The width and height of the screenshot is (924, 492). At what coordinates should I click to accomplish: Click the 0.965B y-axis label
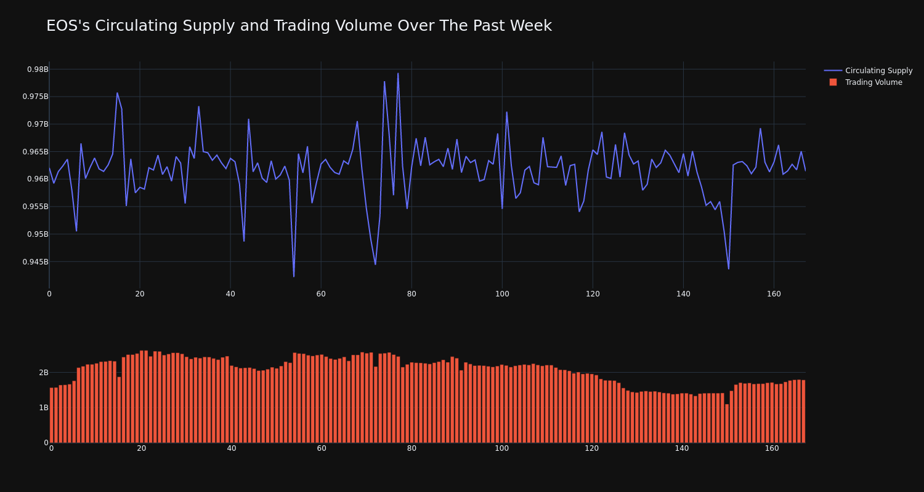(x=35, y=151)
